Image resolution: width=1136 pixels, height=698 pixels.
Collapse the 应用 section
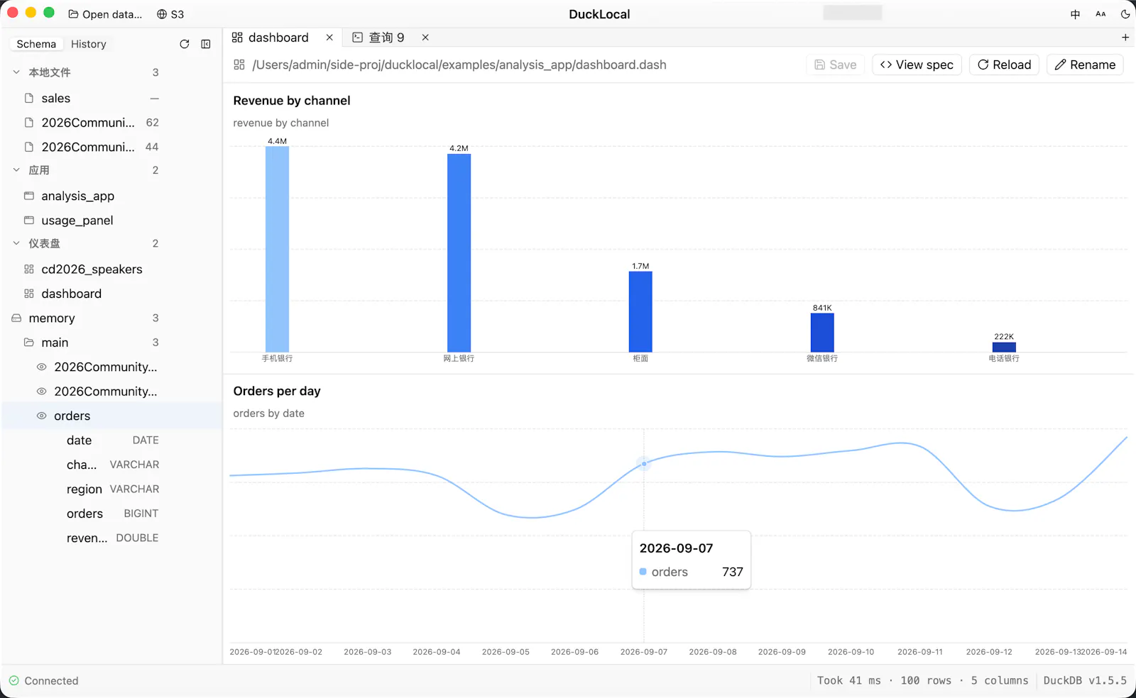(16, 170)
